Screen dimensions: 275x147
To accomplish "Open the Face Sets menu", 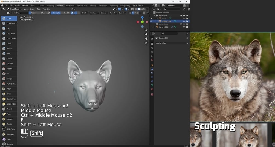I will [x=46, y=9].
